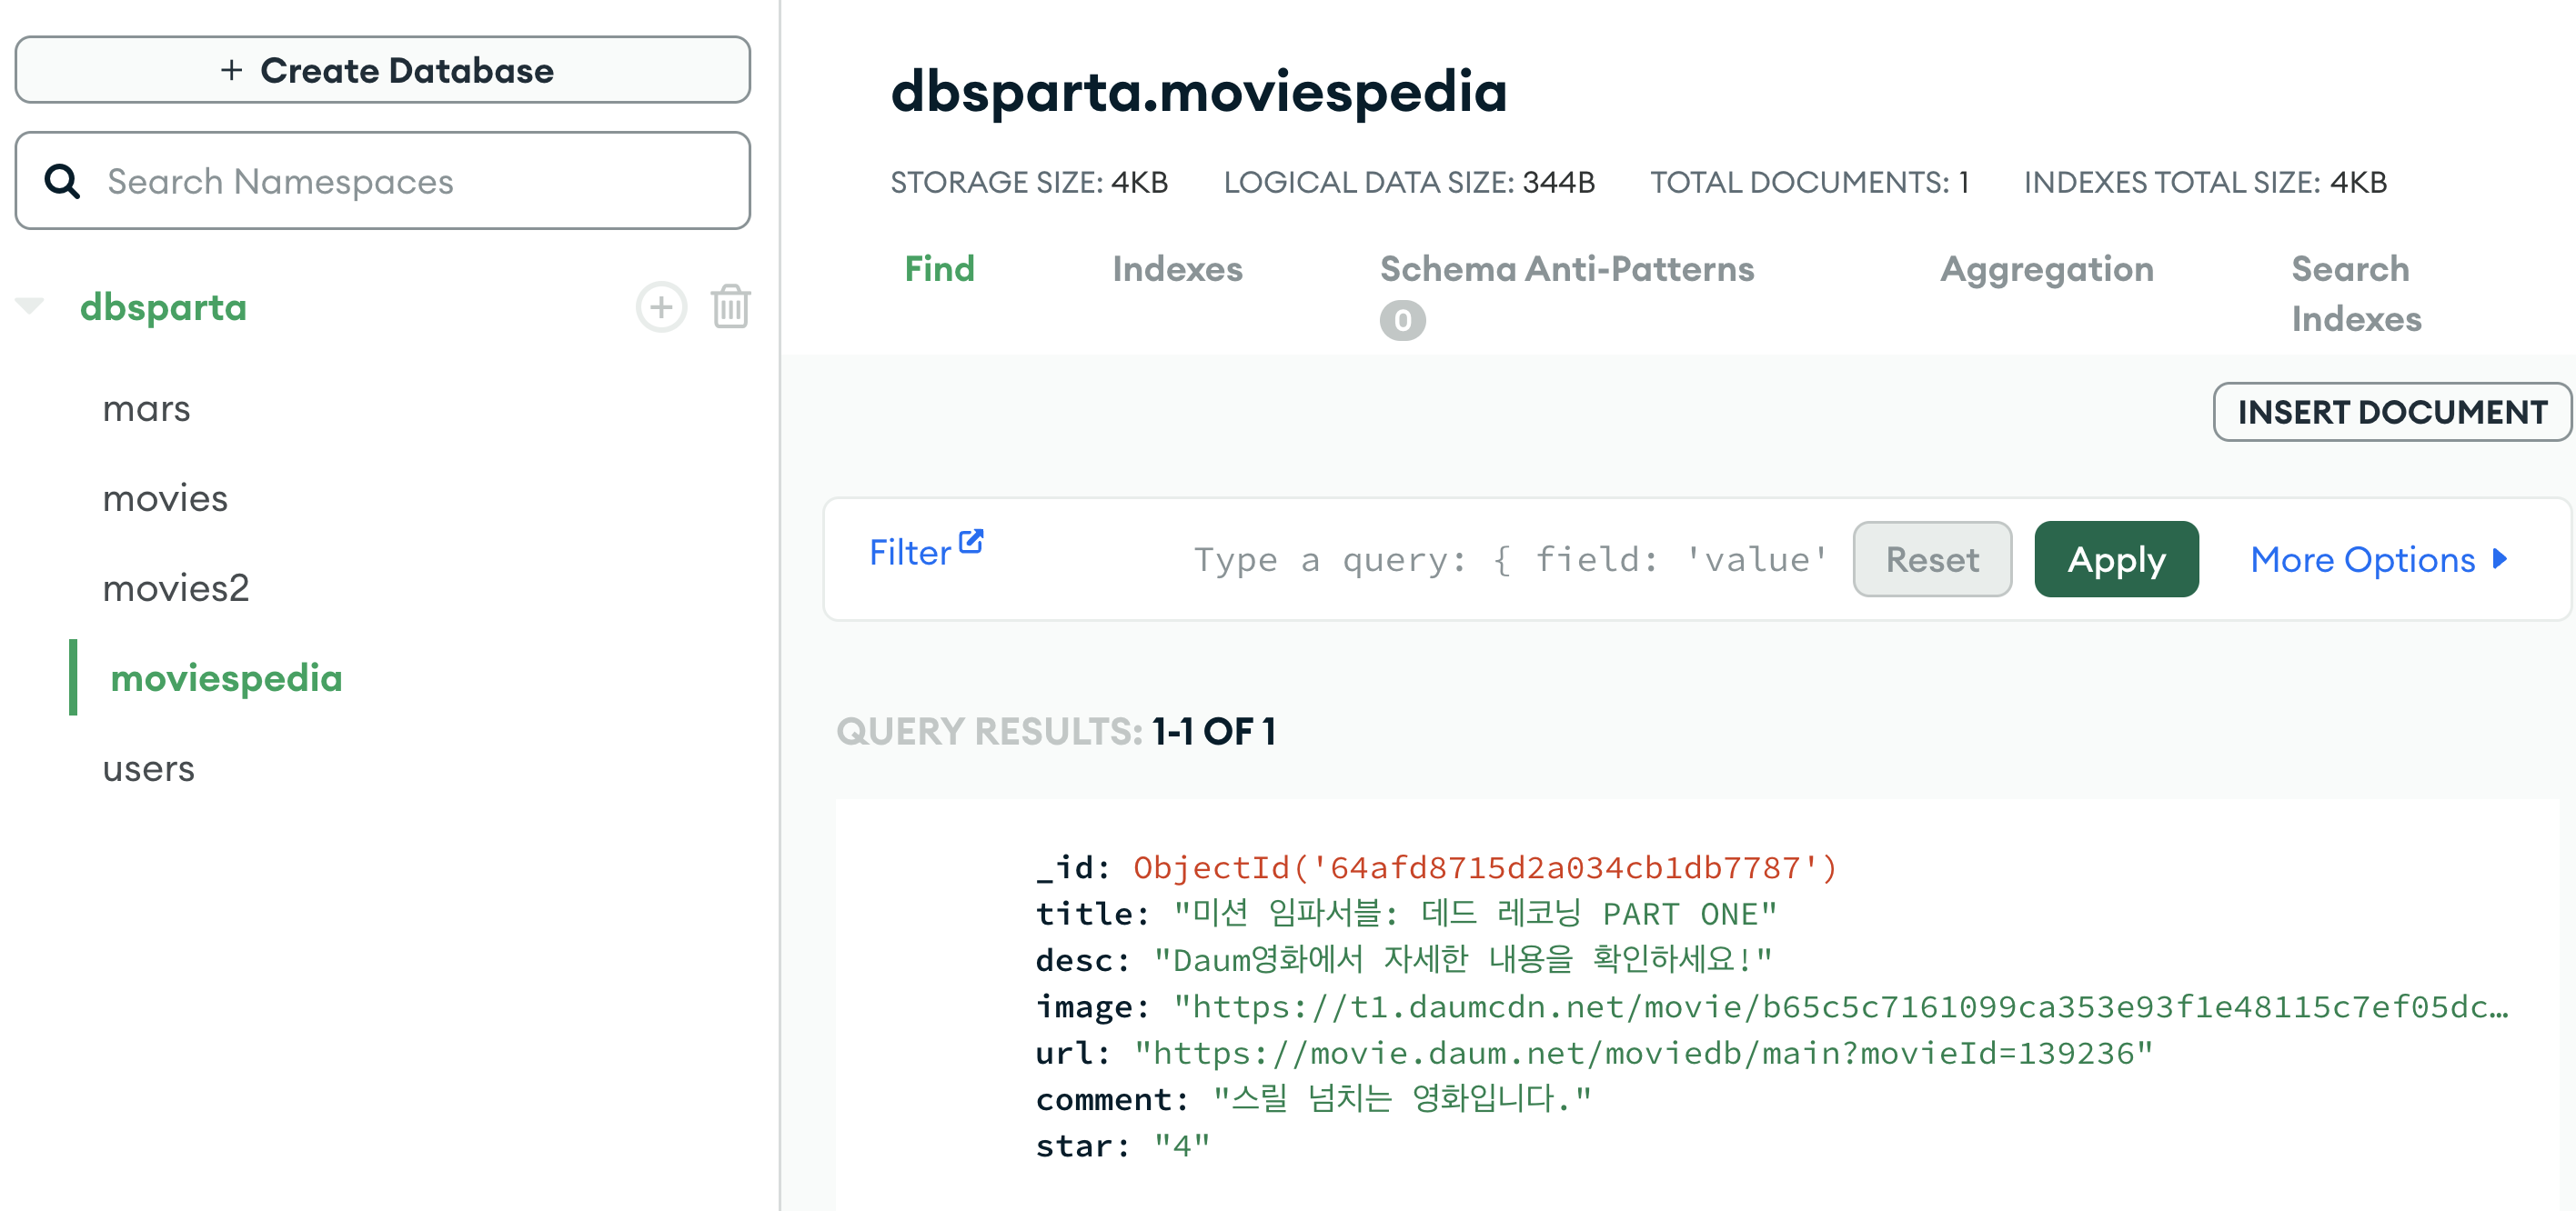Open the Schema Anti-Patterns tab
Screen dimensions: 2576x1211
point(1566,269)
